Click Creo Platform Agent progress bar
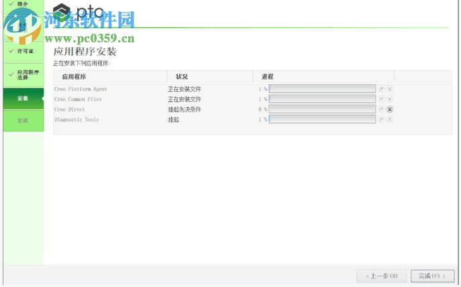Image resolution: width=461 pixels, height=287 pixels. [322, 89]
